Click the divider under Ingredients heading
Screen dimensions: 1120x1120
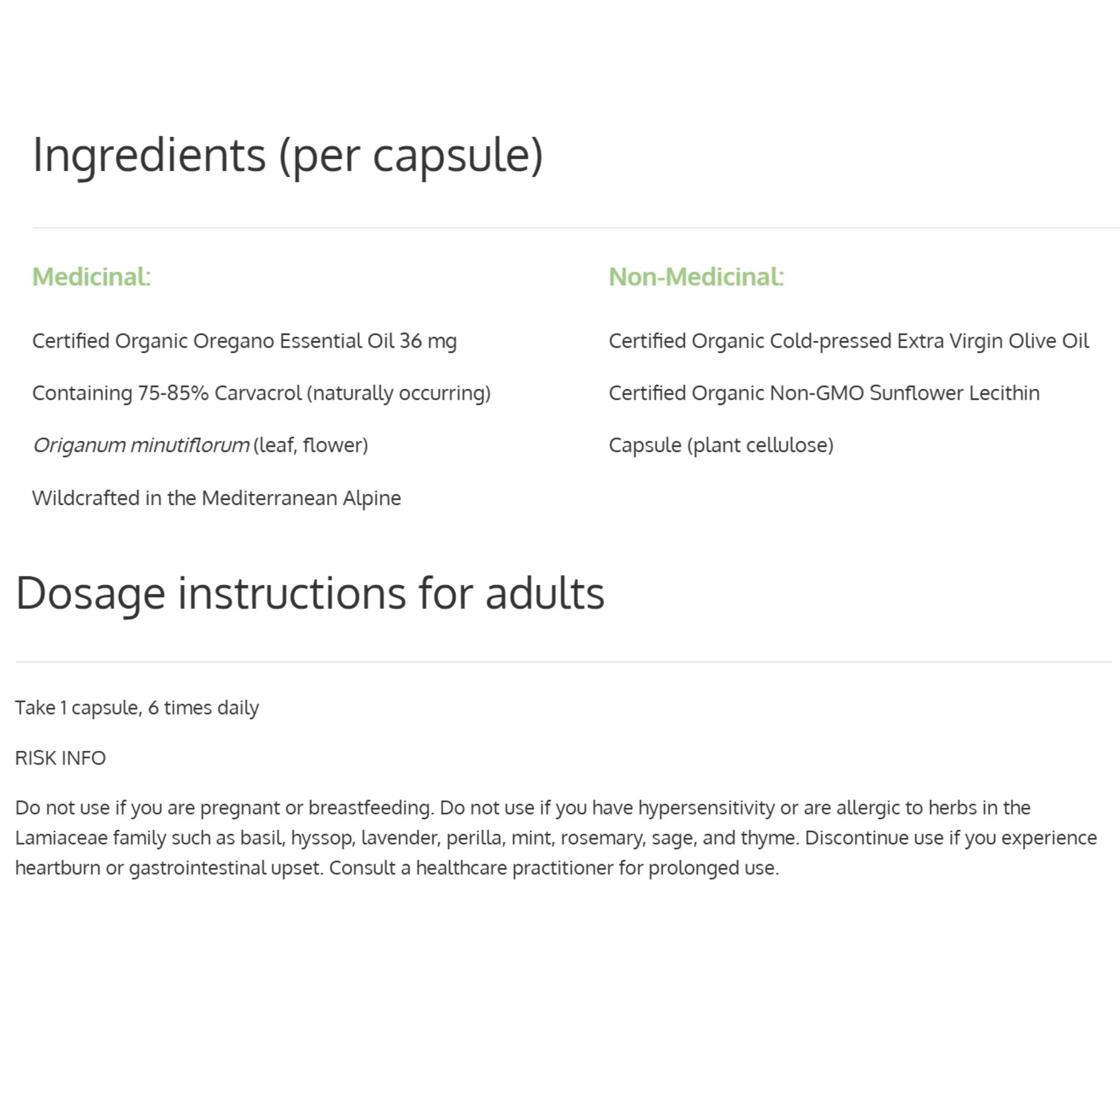576,228
